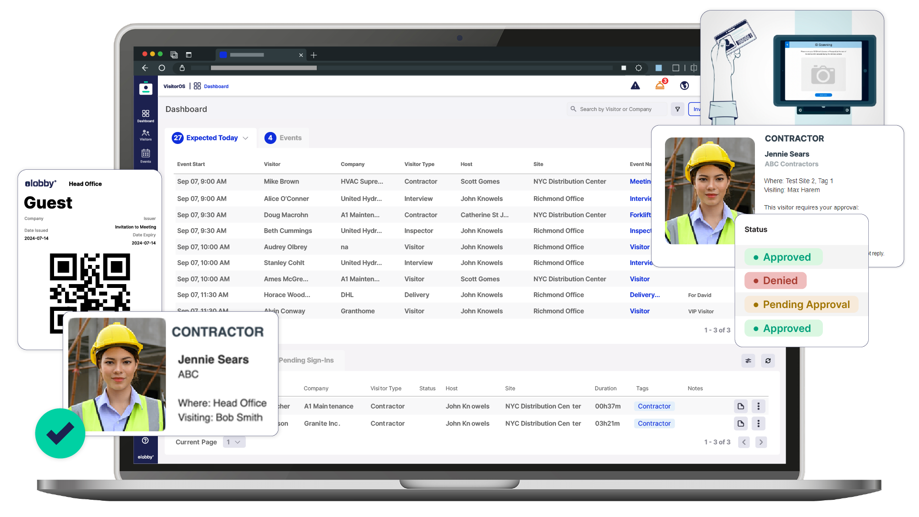Open a new browser tab with plus
The height and width of the screenshot is (517, 919).
[314, 55]
